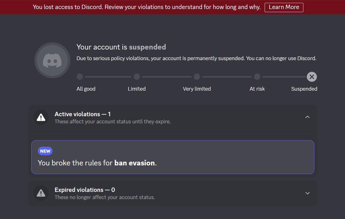The width and height of the screenshot is (345, 219).
Task: Click the Expired violations warning icon
Action: (x=41, y=193)
